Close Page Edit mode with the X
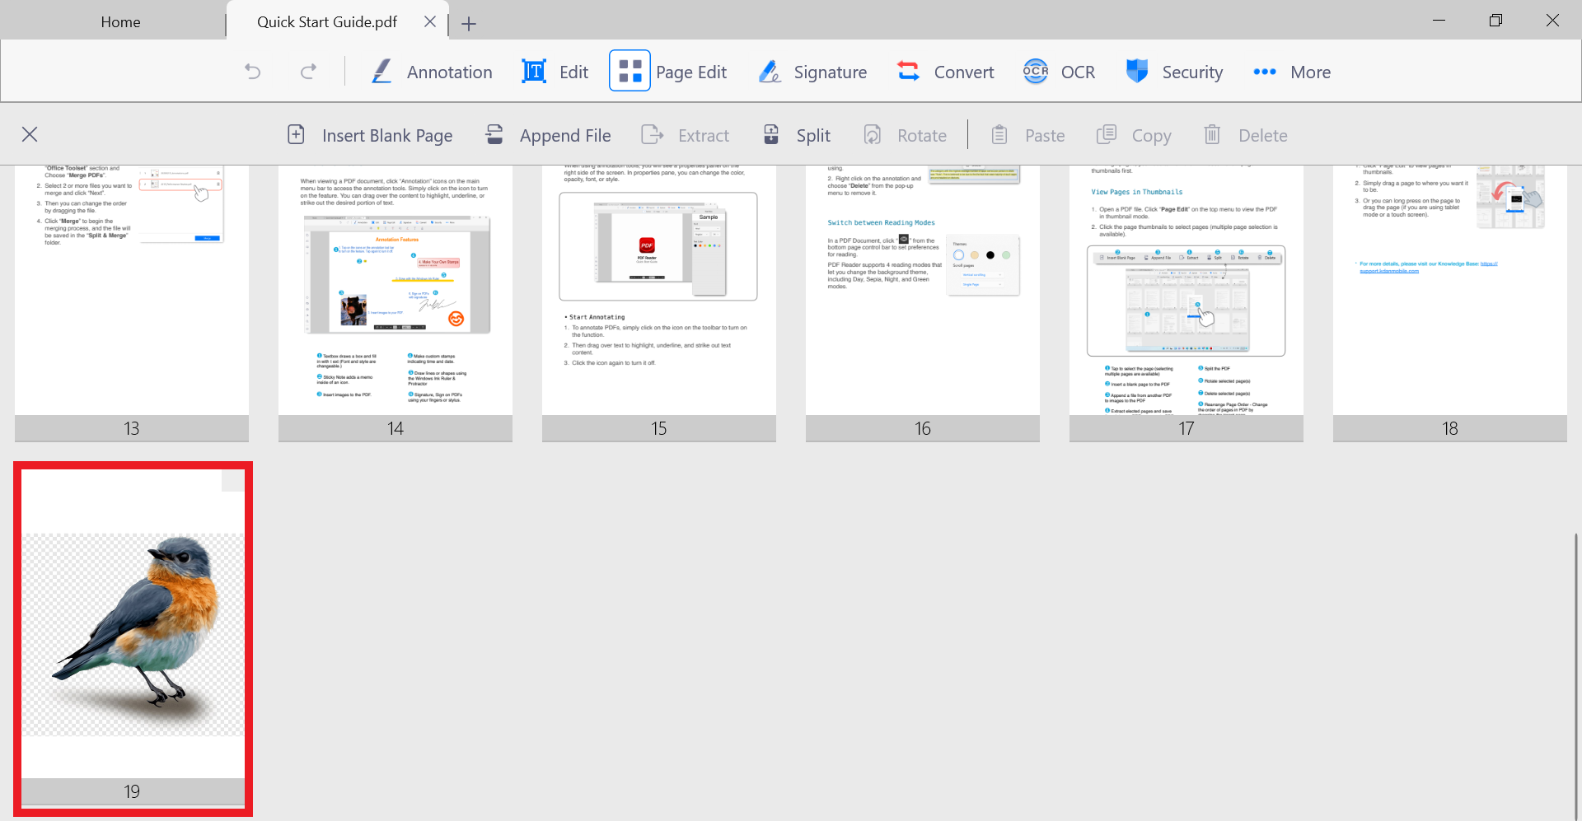Screen dimensions: 1582x821 pos(30,134)
